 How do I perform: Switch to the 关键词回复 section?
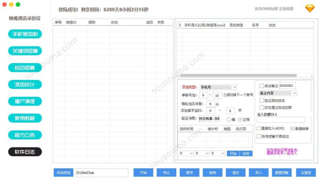click(25, 51)
